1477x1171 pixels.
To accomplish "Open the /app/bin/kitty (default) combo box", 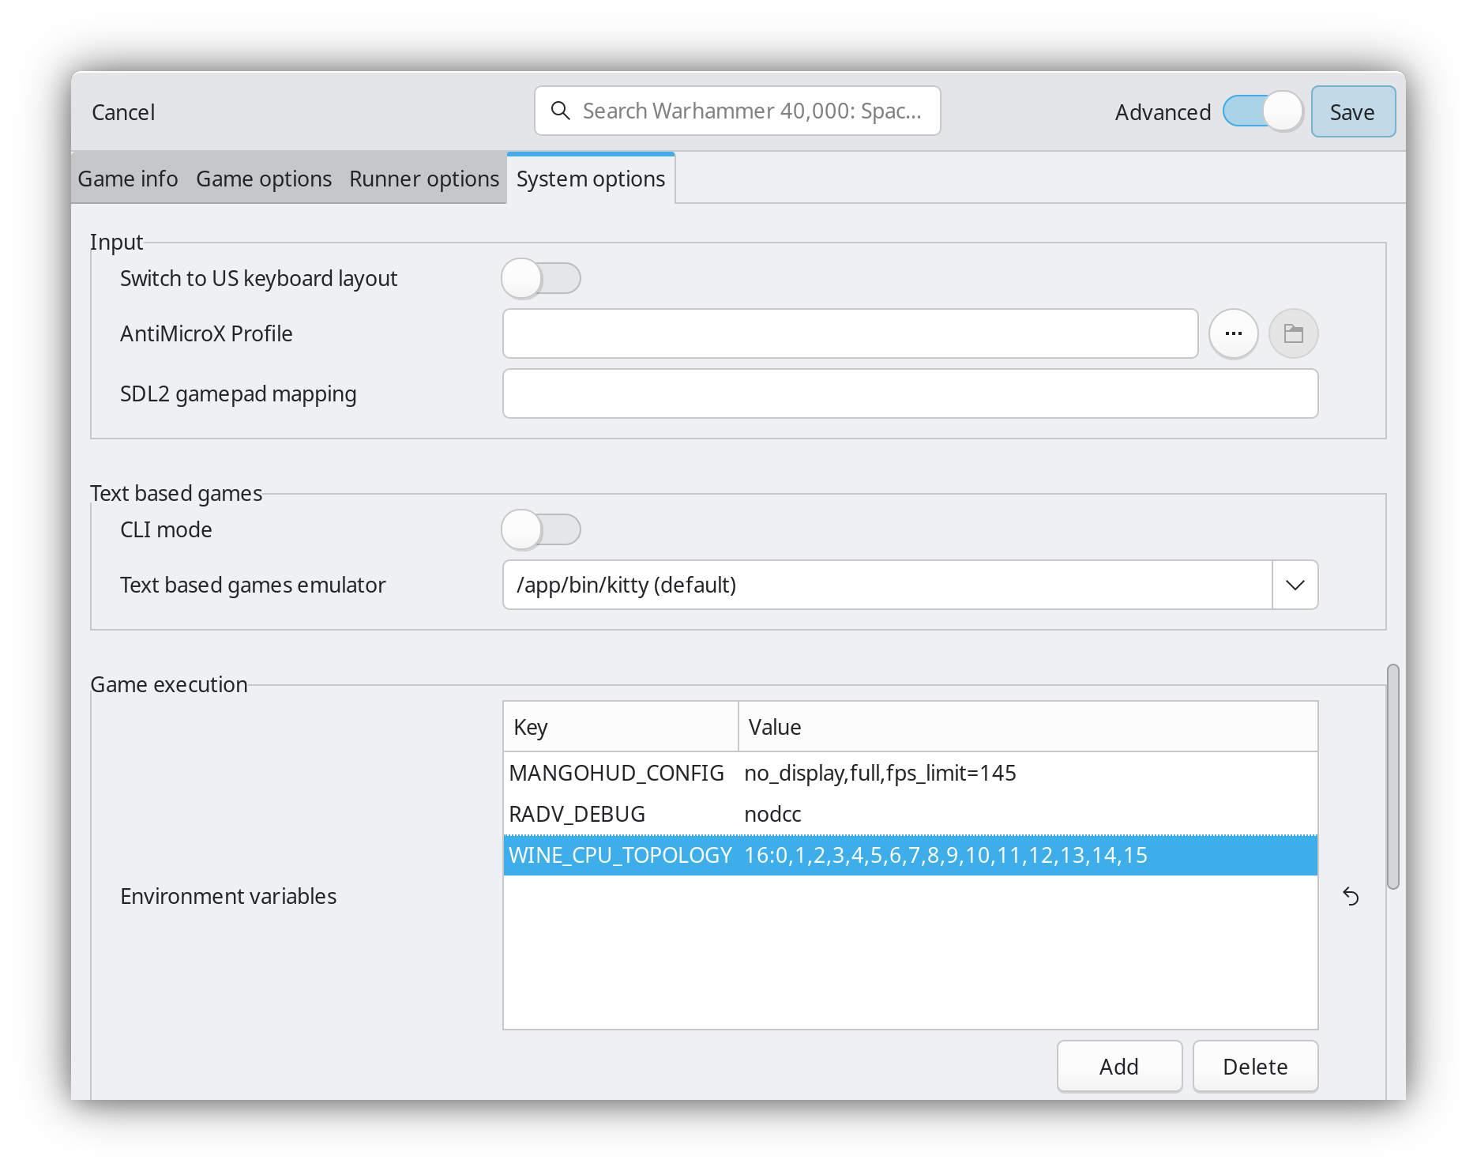I will pyautogui.click(x=886, y=585).
